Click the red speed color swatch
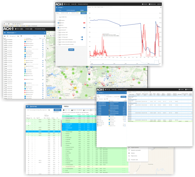 pyautogui.click(x=84, y=23)
